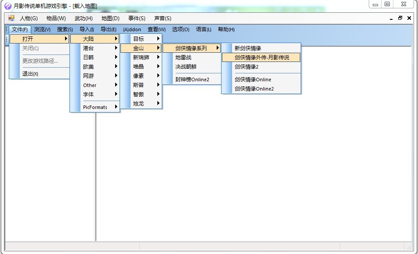Expand the 打开 submenu
The image size is (418, 254).
(x=39, y=39)
